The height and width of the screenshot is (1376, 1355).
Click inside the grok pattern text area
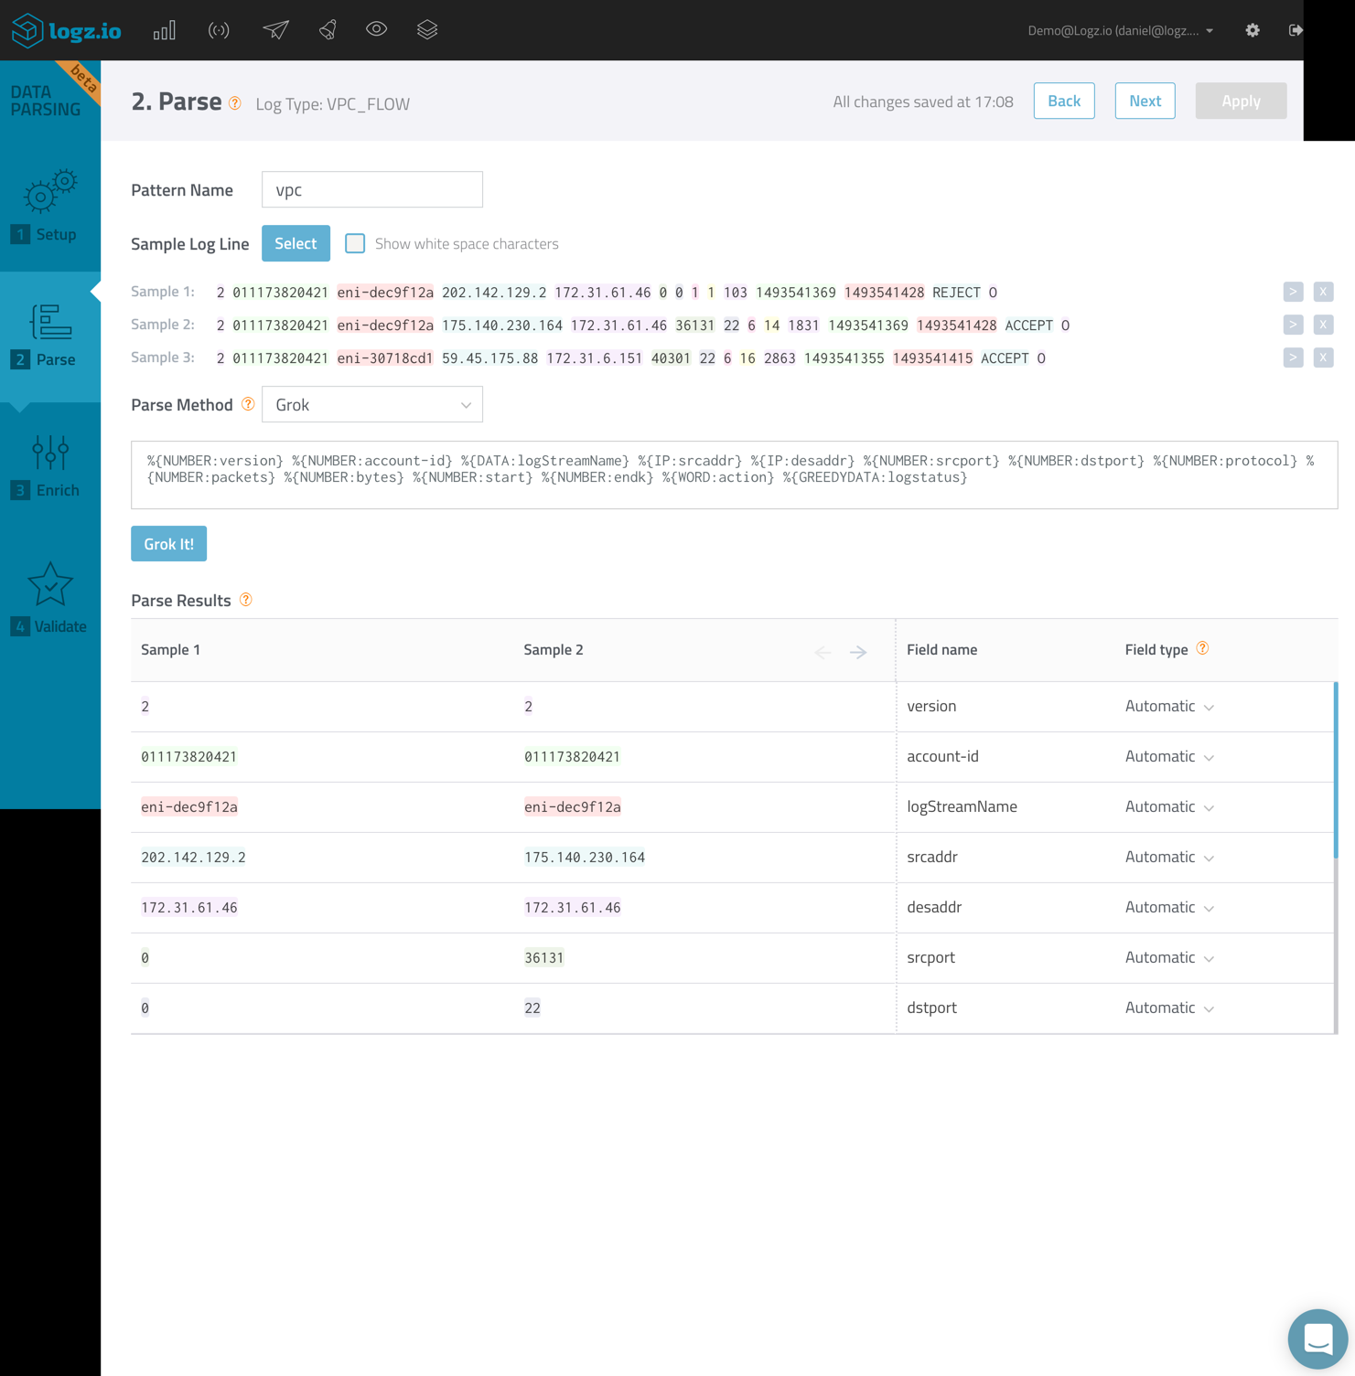pos(734,475)
